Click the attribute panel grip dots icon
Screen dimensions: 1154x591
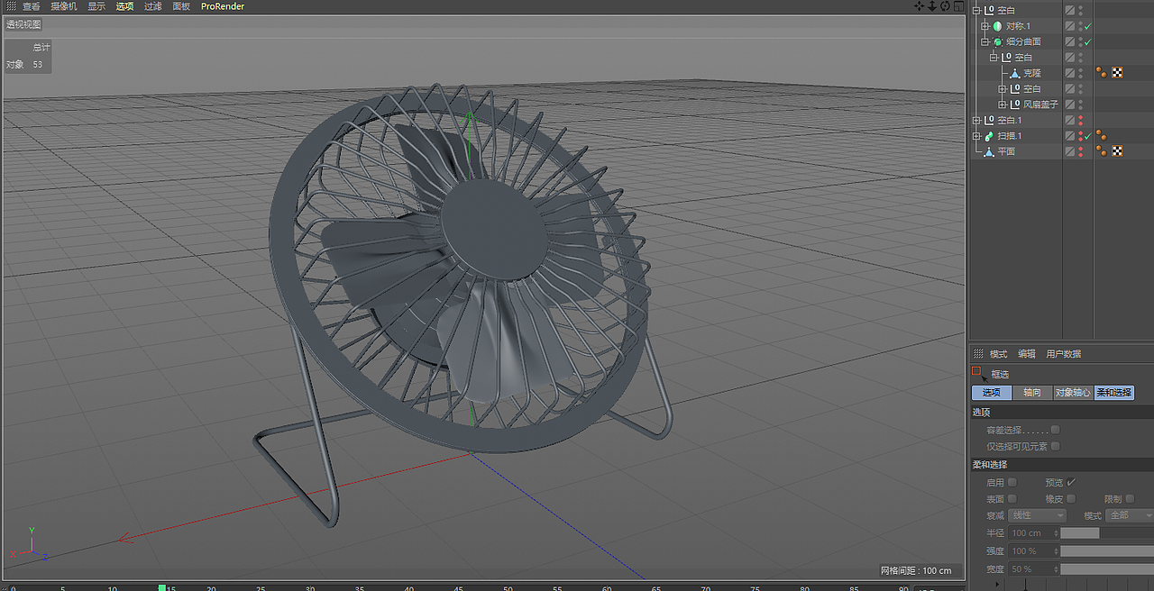(x=976, y=354)
